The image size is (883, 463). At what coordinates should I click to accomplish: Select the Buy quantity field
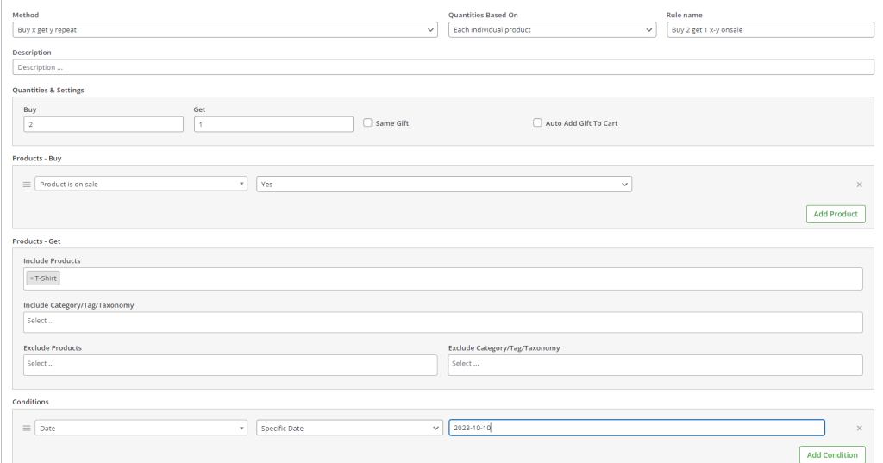pos(103,125)
